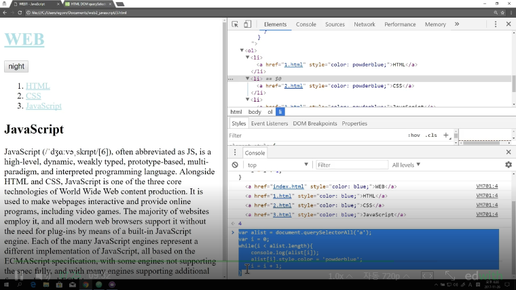Select highlighted li breadcrumb item

(x=280, y=112)
